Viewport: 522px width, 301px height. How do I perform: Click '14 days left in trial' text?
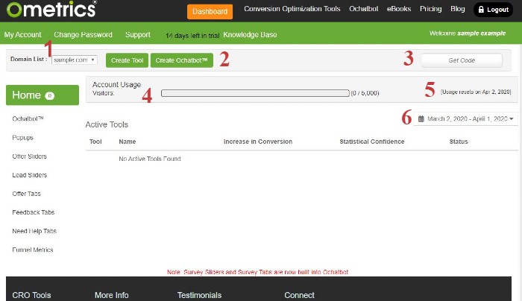coord(192,36)
